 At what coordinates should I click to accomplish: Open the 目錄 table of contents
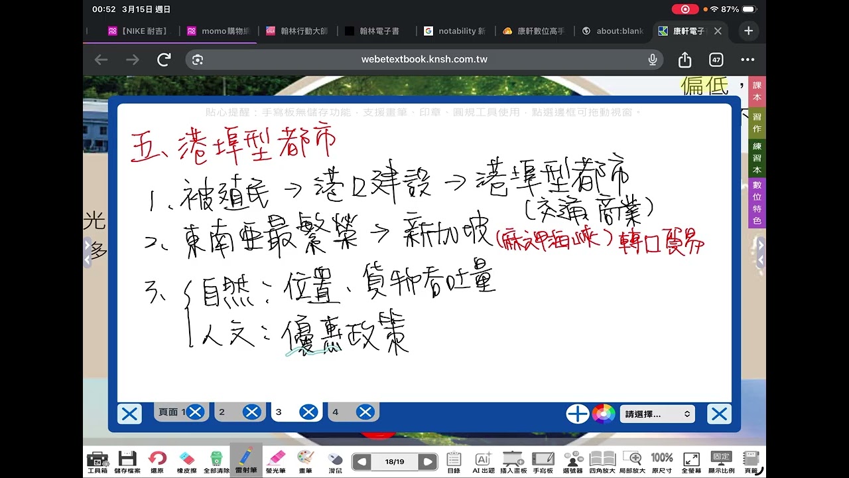(454, 461)
